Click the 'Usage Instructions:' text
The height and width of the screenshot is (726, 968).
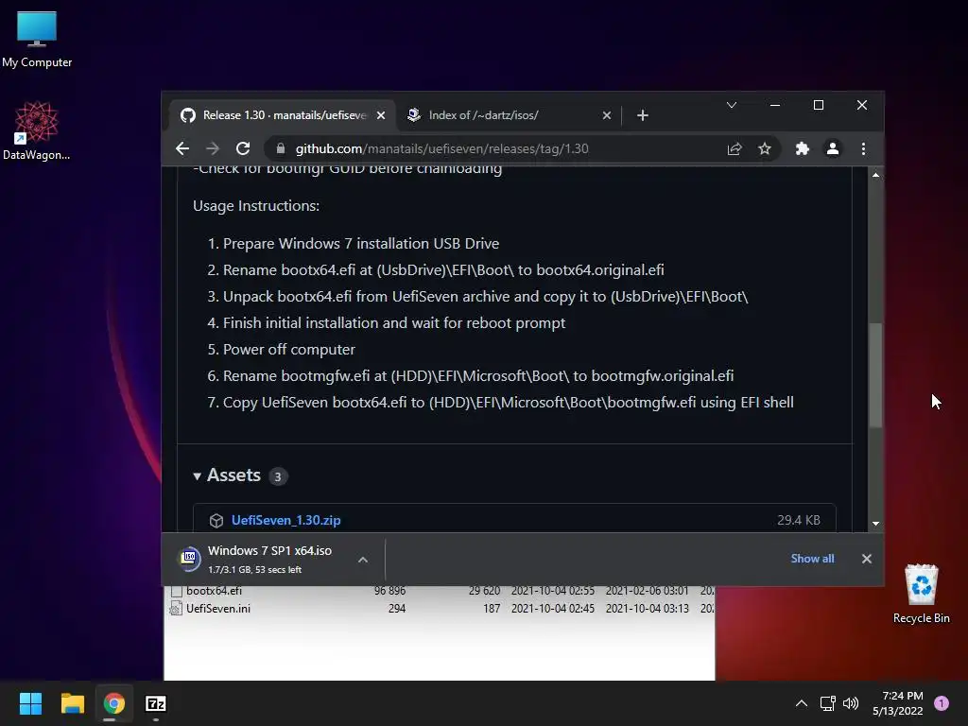(256, 205)
